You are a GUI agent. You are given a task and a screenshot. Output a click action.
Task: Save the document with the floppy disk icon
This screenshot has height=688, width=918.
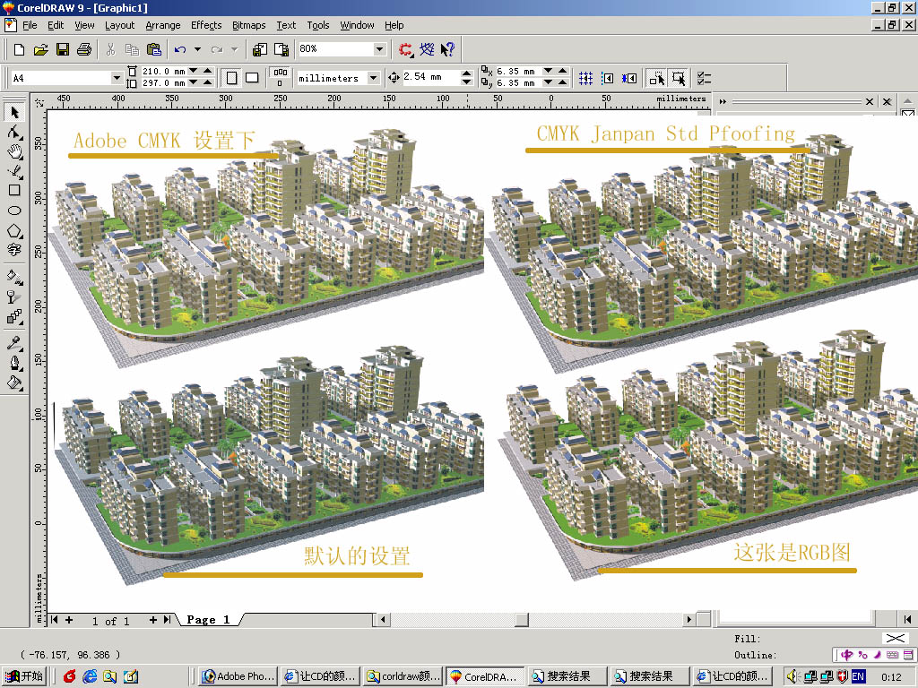point(63,50)
